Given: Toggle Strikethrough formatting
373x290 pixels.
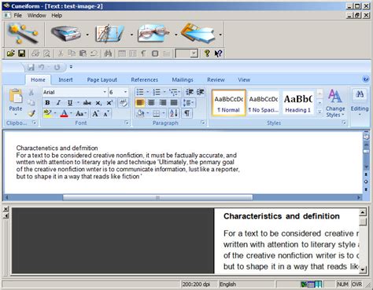Looking at the screenshot, I should (87, 103).
